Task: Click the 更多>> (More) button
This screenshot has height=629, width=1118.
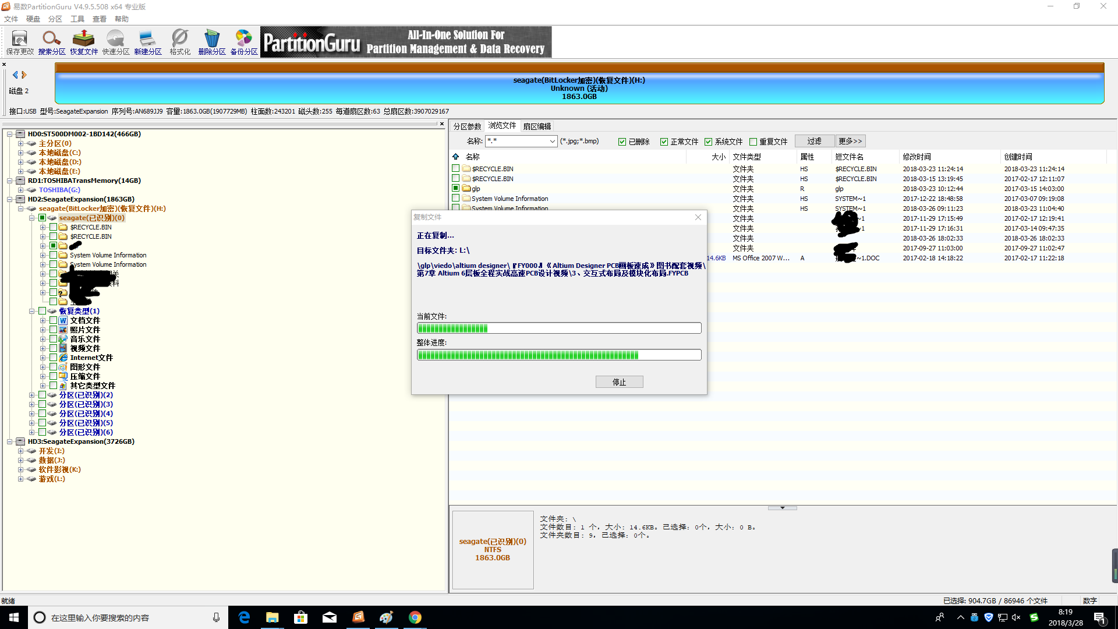Action: coord(850,141)
